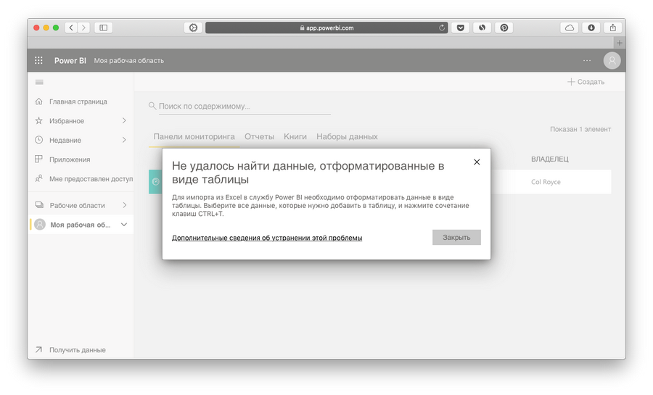Click the privacy extension icon left of address bar
This screenshot has width=653, height=395.
click(193, 28)
